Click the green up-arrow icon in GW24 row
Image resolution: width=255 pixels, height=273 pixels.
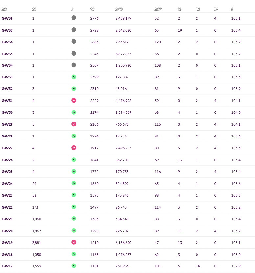(74, 183)
